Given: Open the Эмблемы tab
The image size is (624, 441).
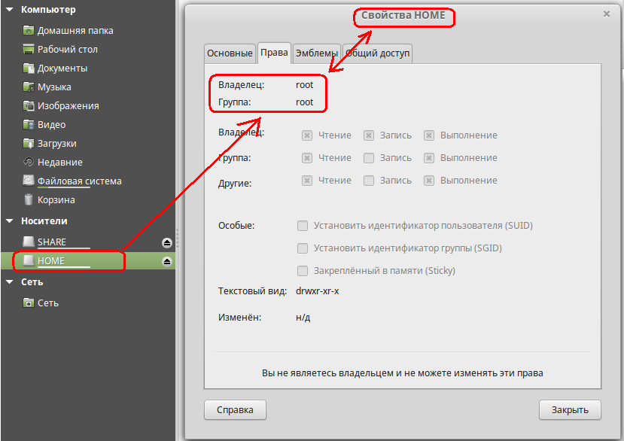Looking at the screenshot, I should [x=316, y=53].
